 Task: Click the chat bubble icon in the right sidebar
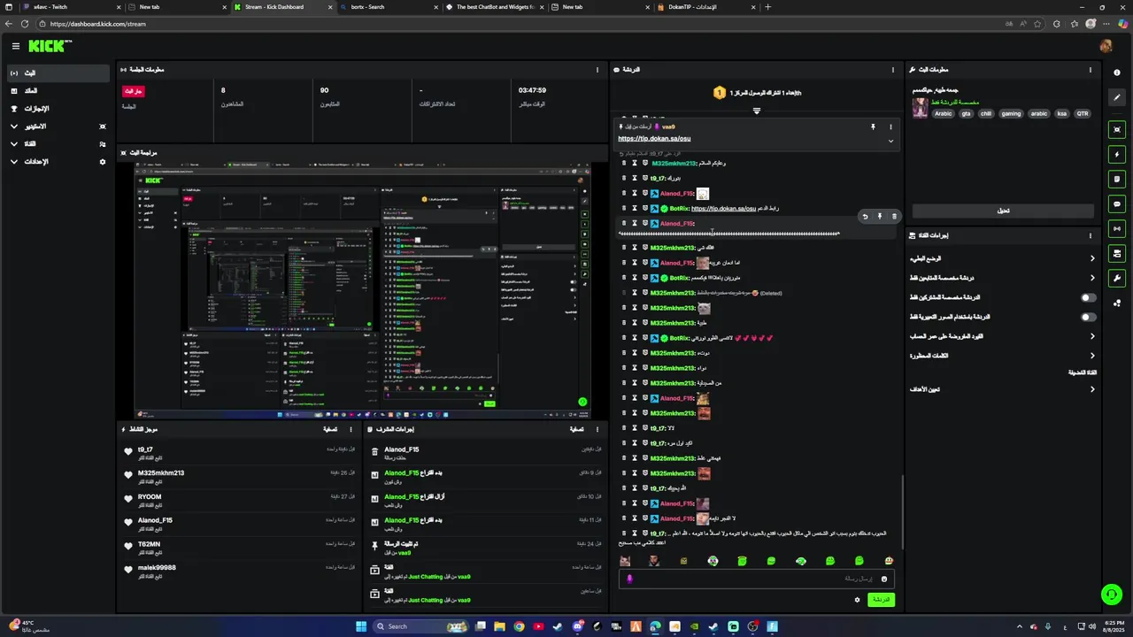tap(1117, 204)
